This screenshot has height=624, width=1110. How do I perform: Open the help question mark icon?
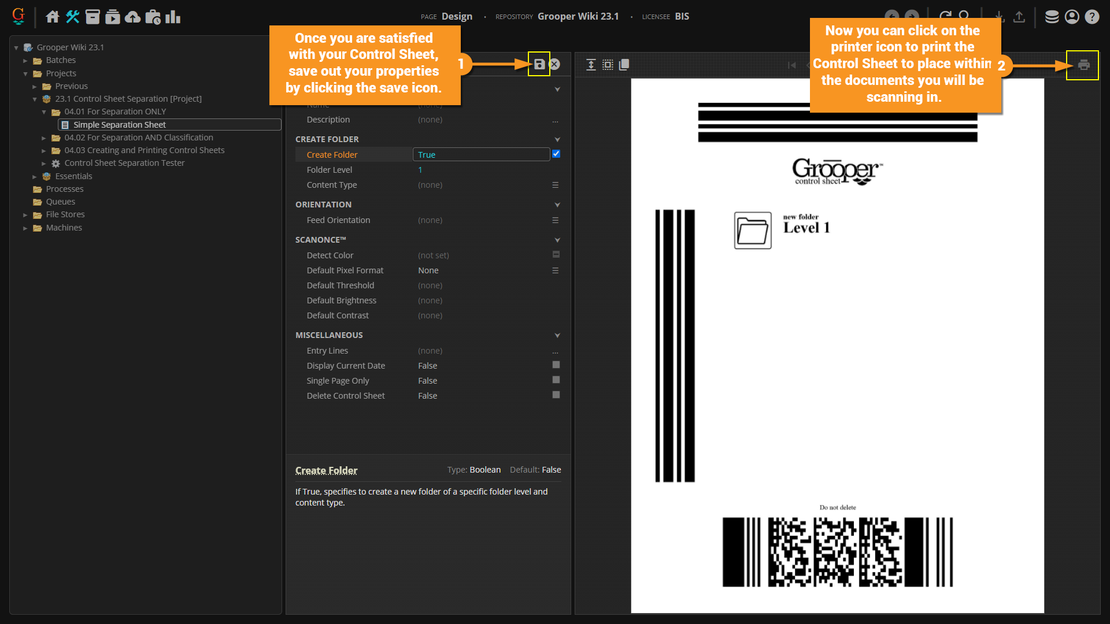[1091, 17]
